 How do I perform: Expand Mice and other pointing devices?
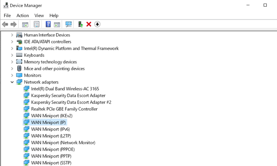pyautogui.click(x=12, y=68)
